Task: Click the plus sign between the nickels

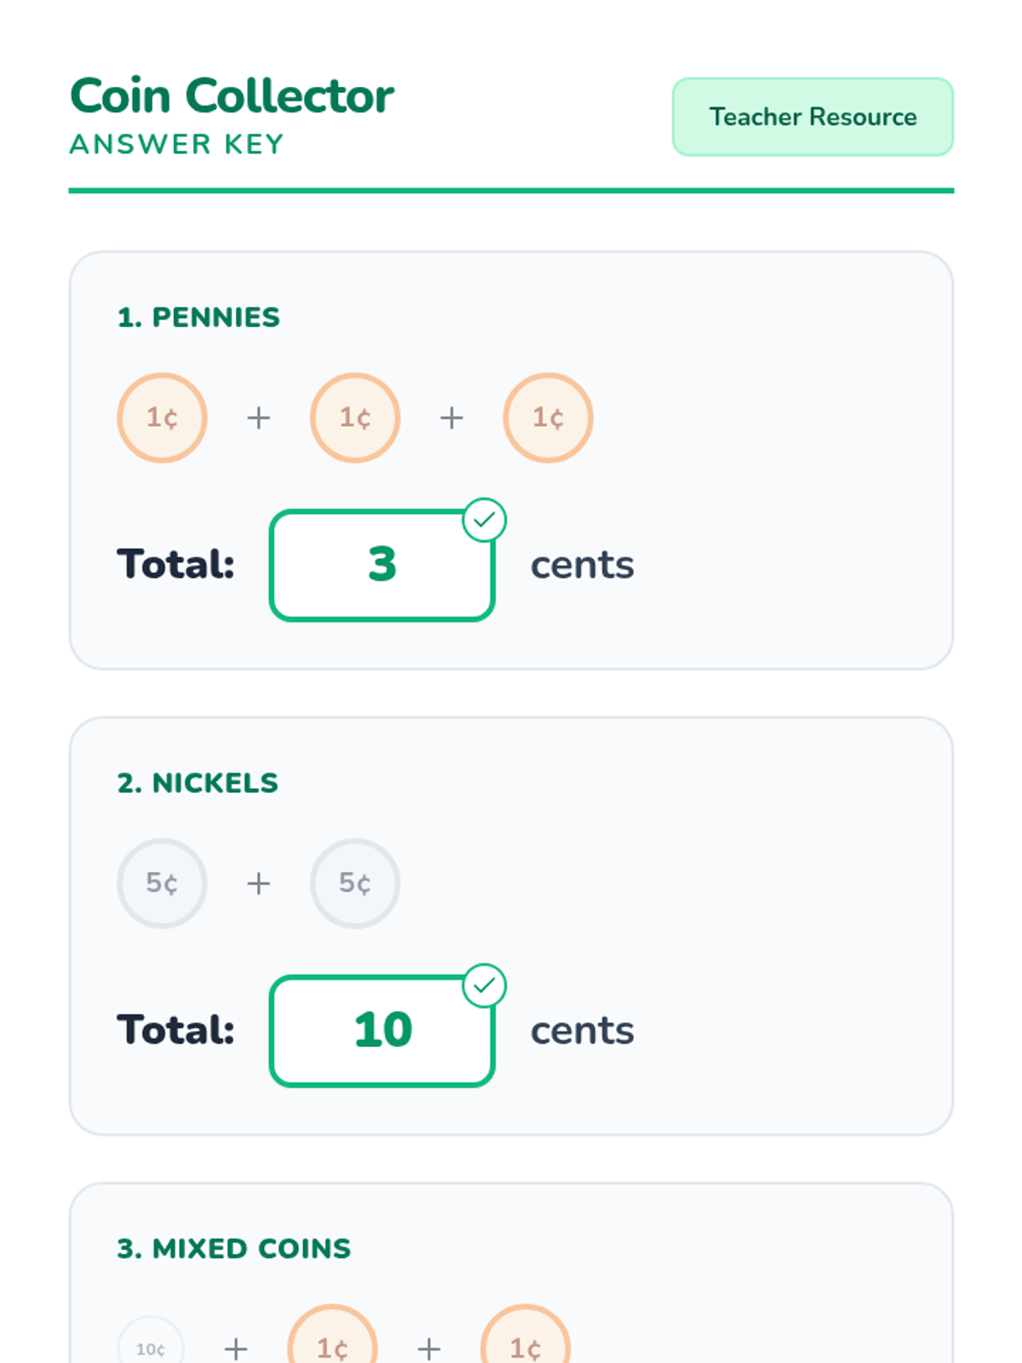Action: tap(259, 883)
